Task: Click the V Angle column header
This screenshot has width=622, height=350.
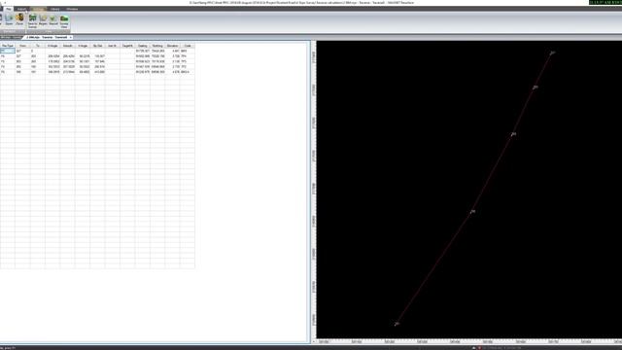Action: 83,46
